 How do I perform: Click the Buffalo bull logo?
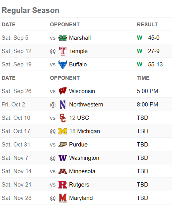[x=63, y=64]
